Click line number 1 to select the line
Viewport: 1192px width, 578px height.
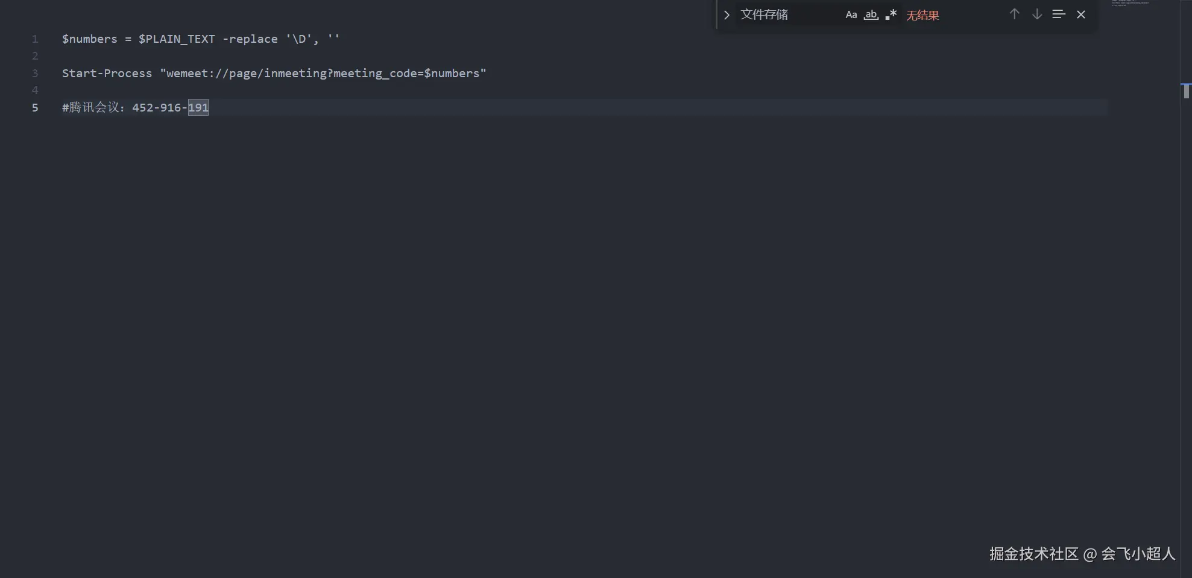[34, 39]
